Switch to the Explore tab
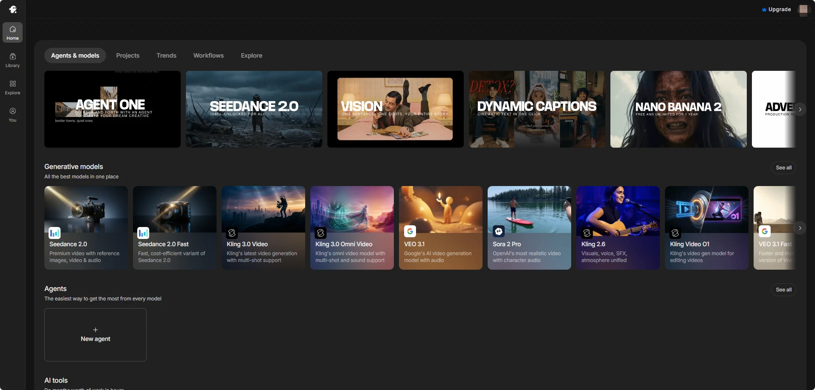815x390 pixels. pyautogui.click(x=251, y=55)
